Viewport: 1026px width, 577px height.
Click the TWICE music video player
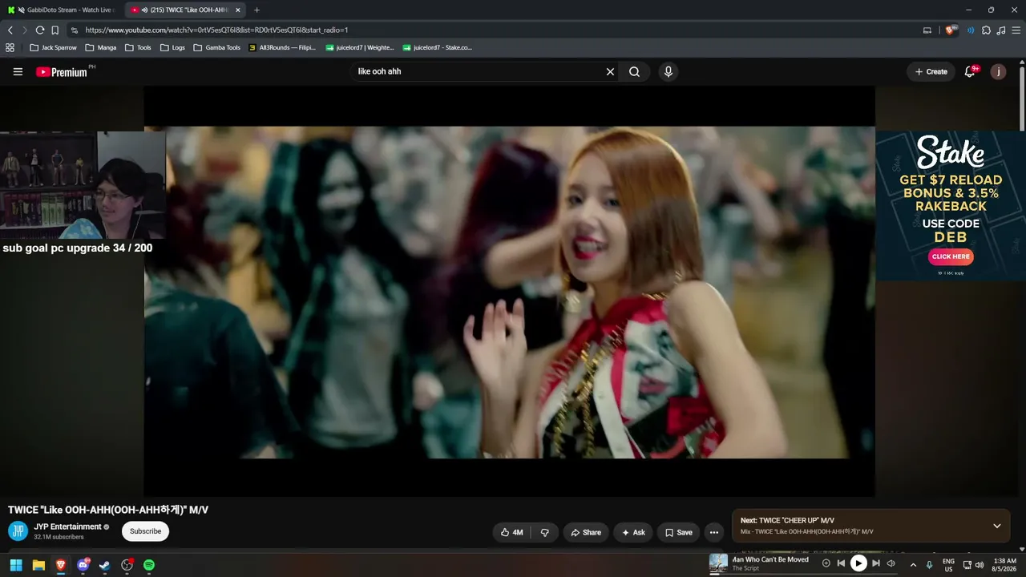point(510,293)
